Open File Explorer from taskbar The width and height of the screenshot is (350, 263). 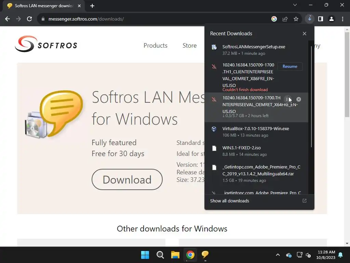click(x=175, y=255)
